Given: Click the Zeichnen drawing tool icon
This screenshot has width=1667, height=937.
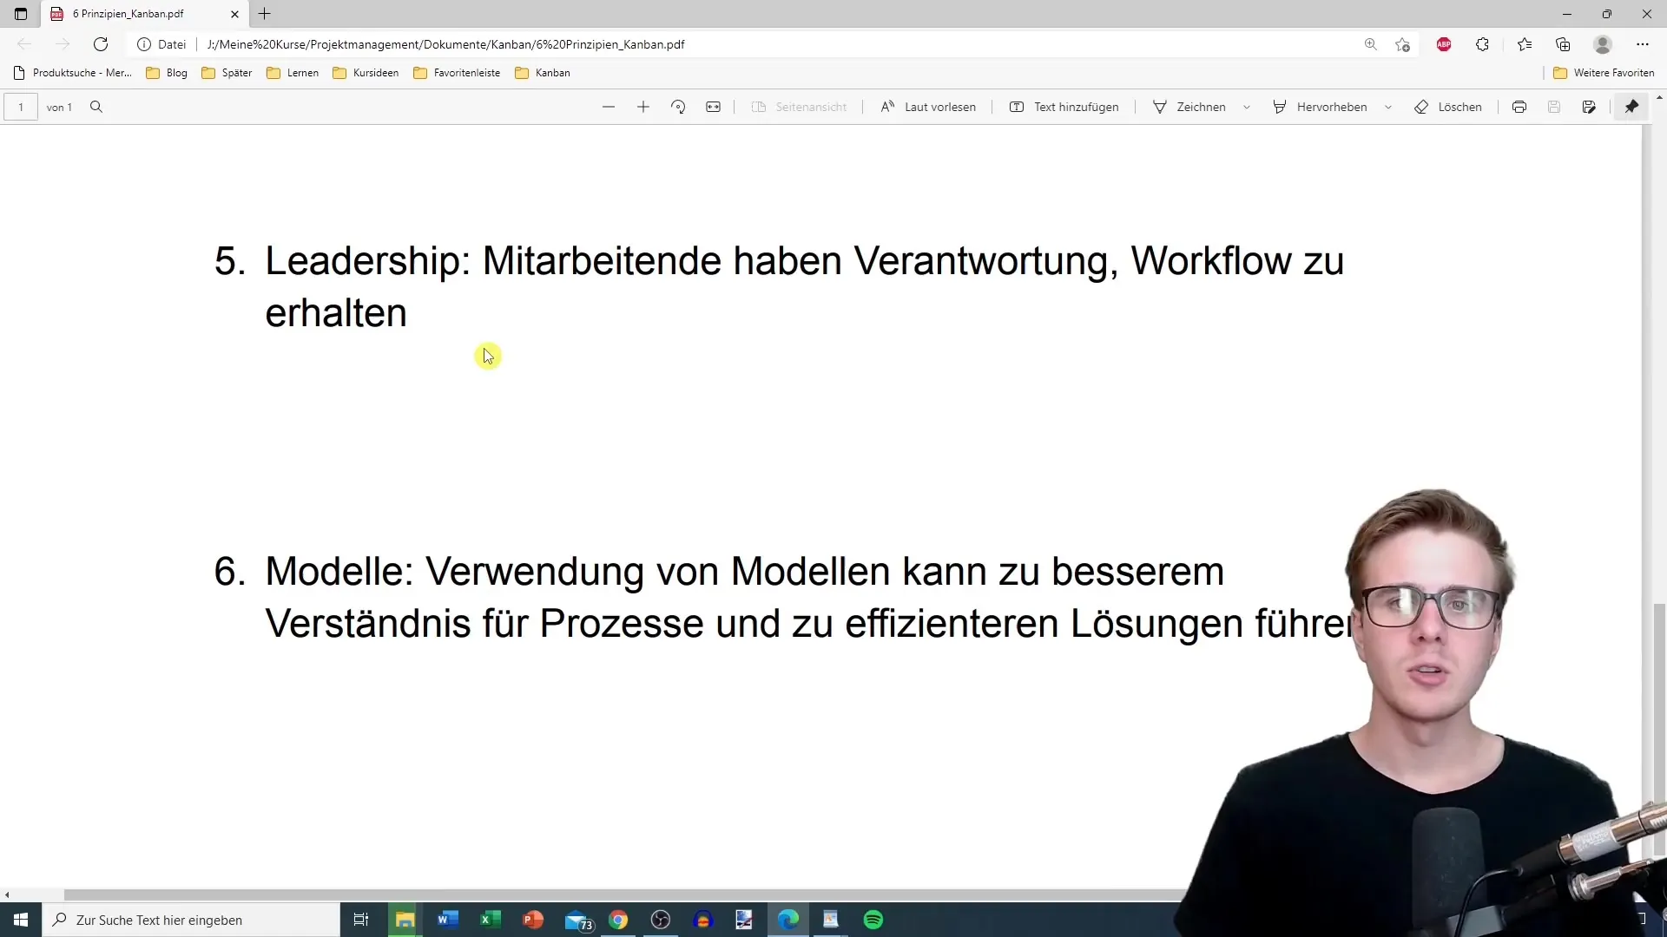Looking at the screenshot, I should 1159,107.
